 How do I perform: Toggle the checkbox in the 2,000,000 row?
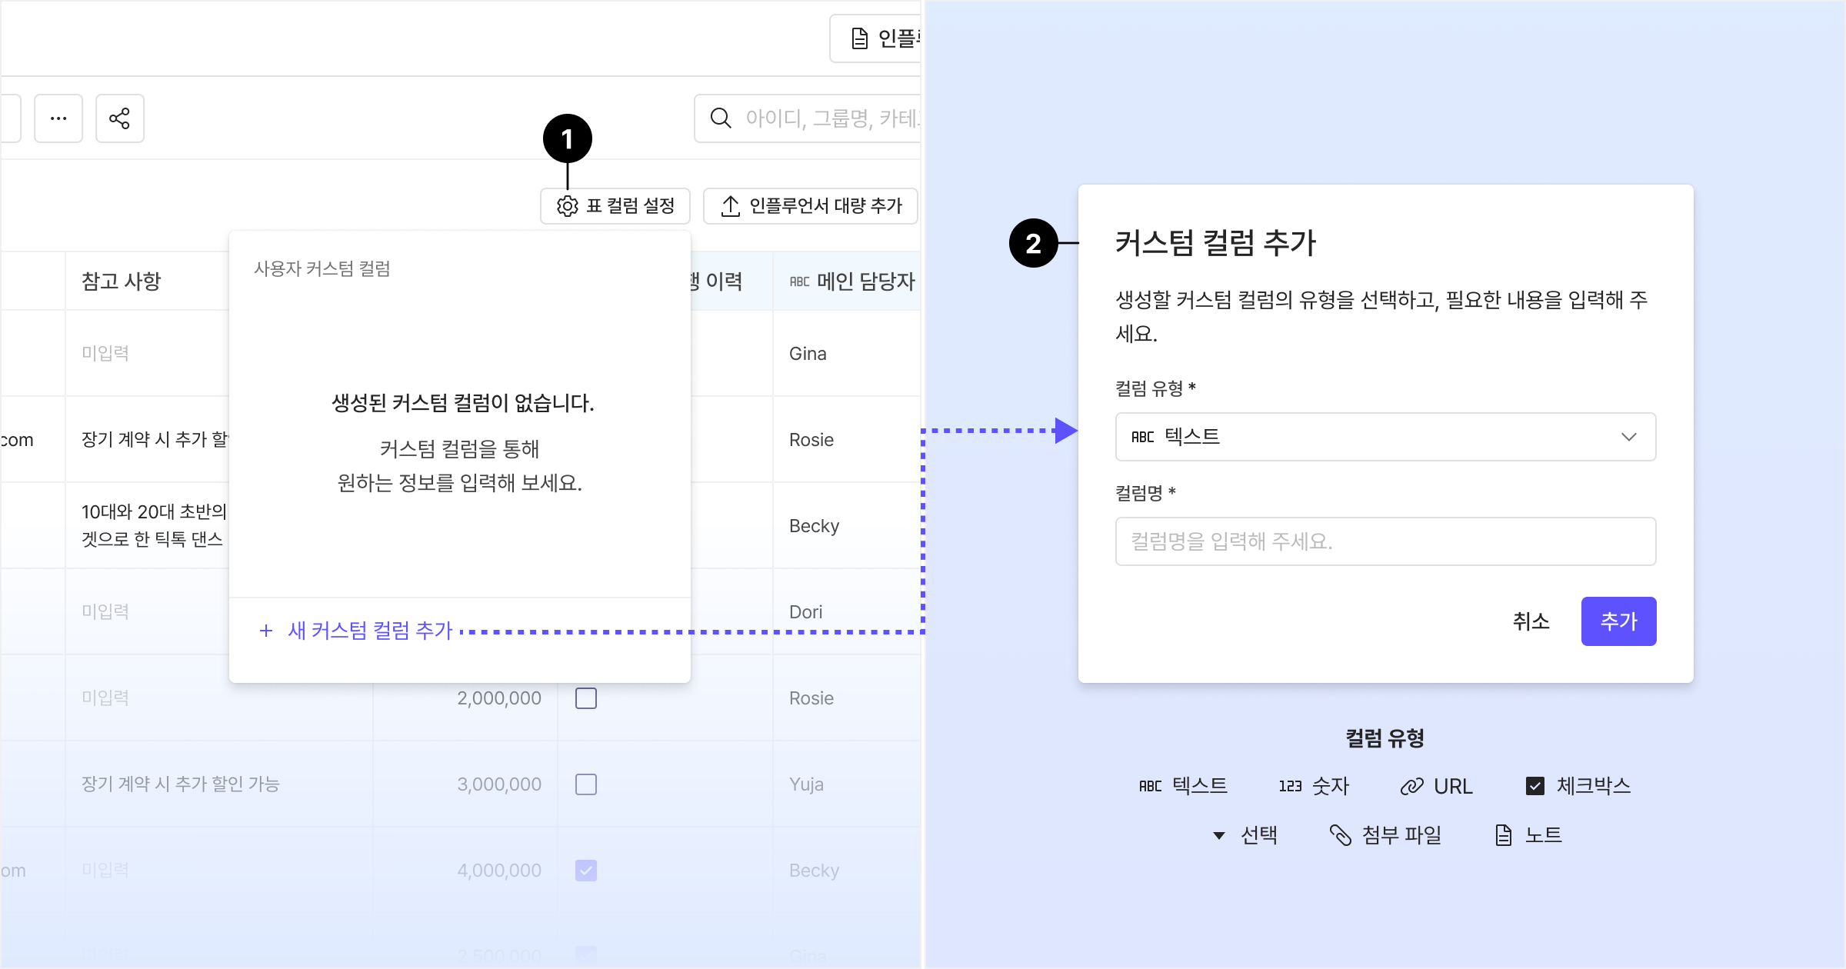click(586, 698)
